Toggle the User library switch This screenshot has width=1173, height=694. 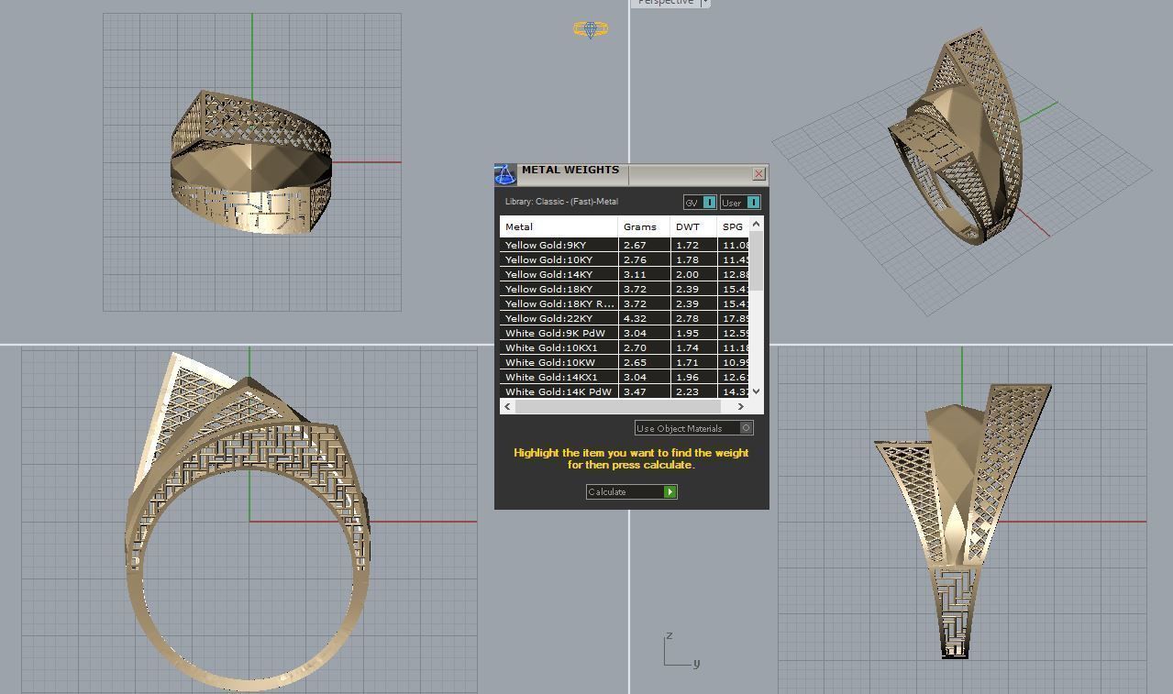point(741,203)
